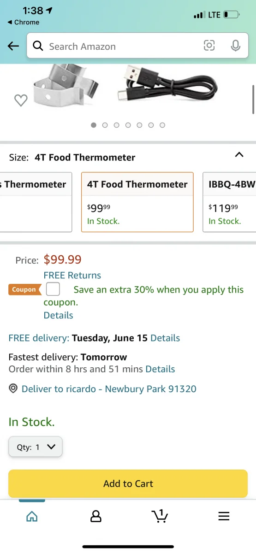Viewport: 256px width, 553px height.
Task: Open the Qty: 1 dropdown
Action: [36, 447]
